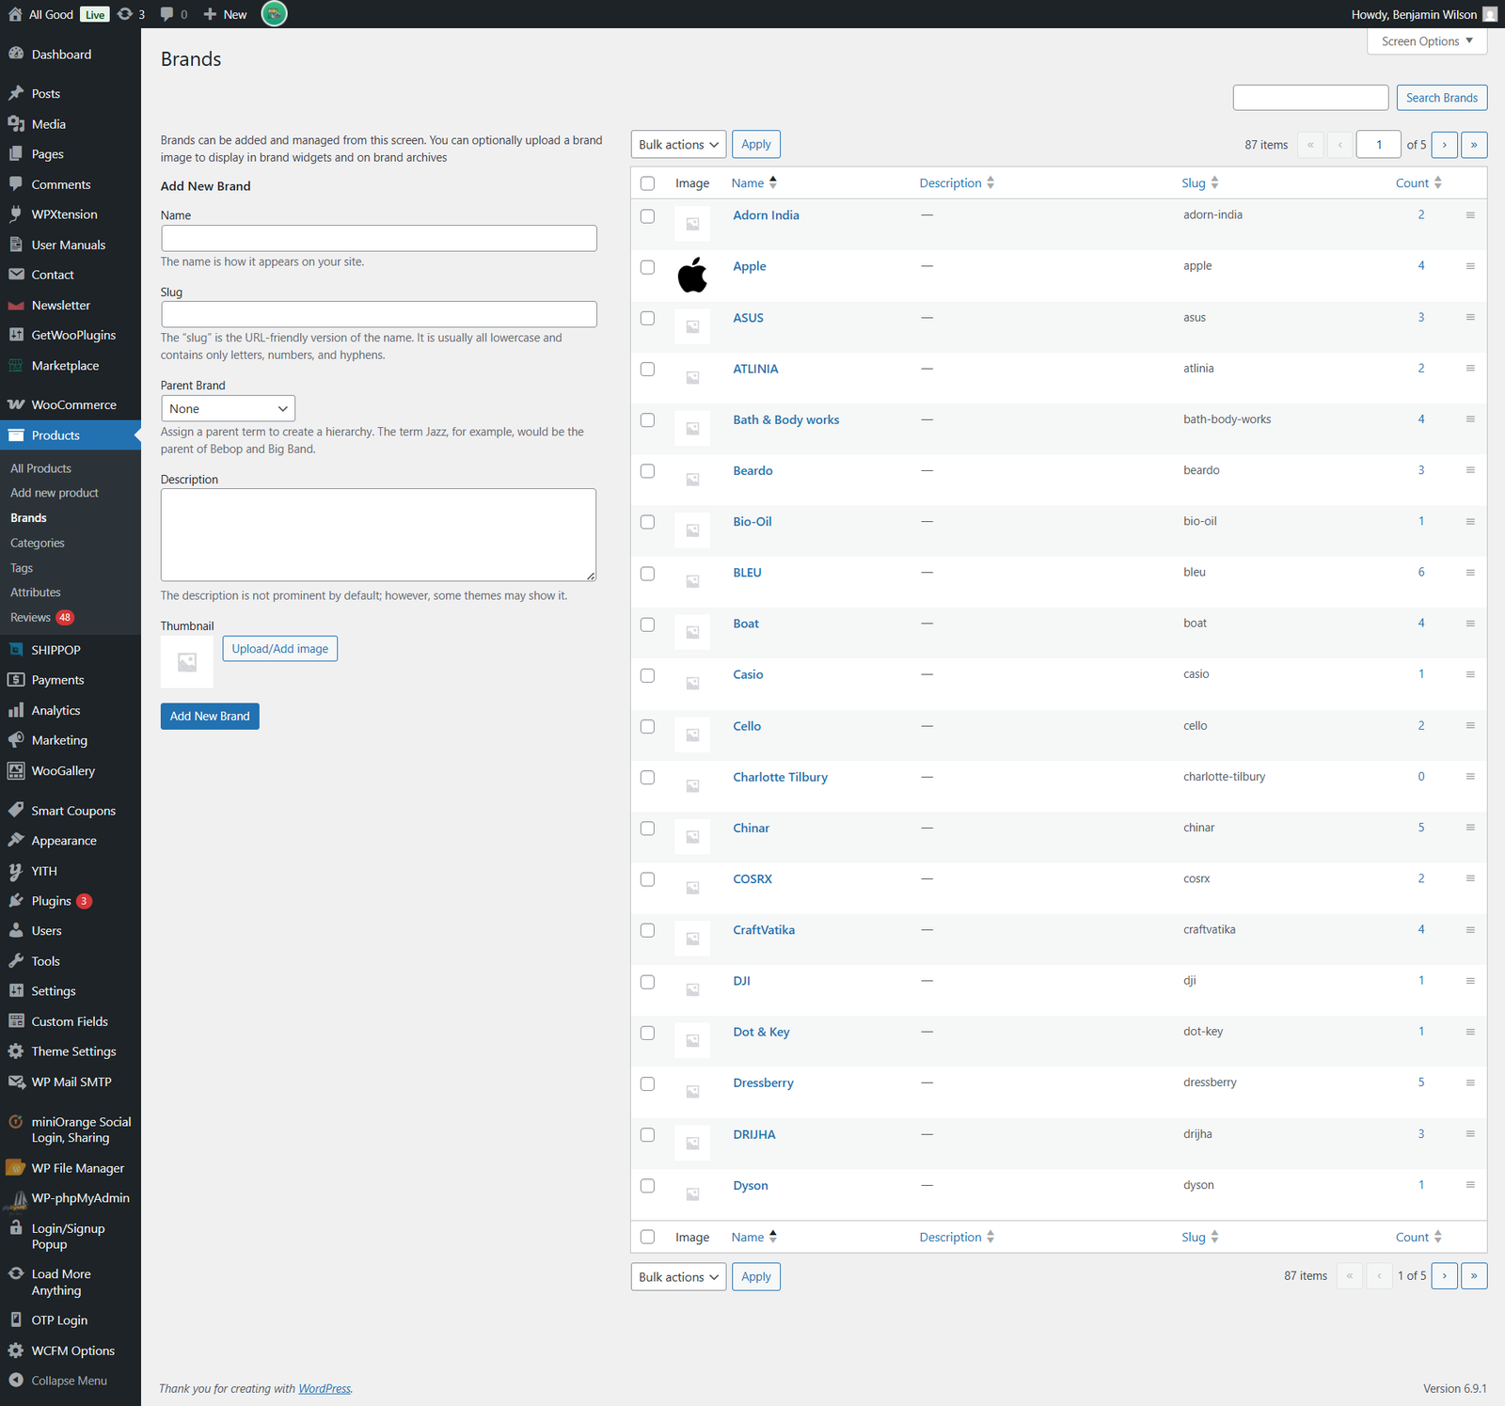Screen dimensions: 1505x1406
Task: Expand the Screen Options panel
Action: click(1426, 41)
